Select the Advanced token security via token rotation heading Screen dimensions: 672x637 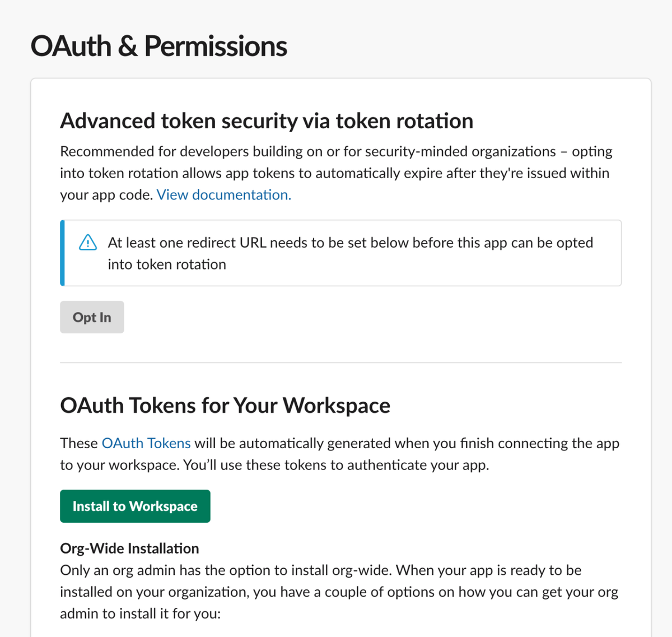[267, 121]
